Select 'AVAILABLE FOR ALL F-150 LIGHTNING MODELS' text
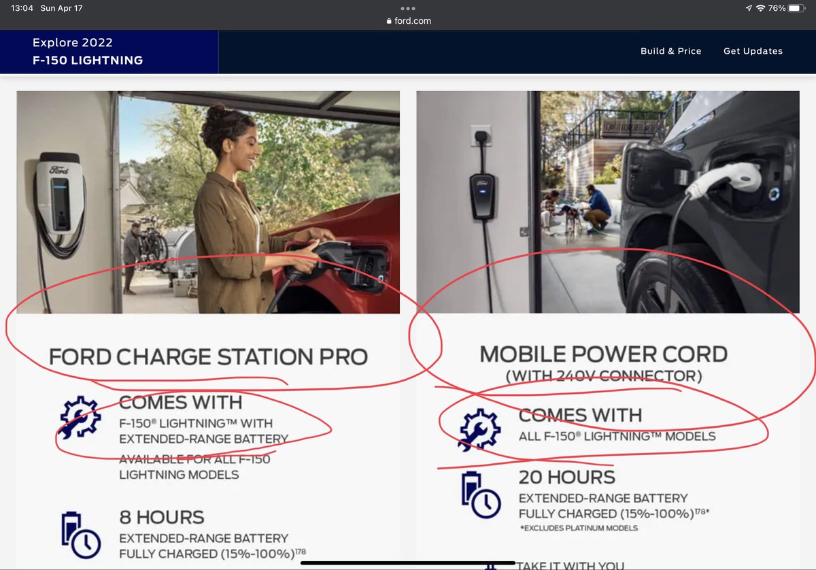 pyautogui.click(x=194, y=467)
